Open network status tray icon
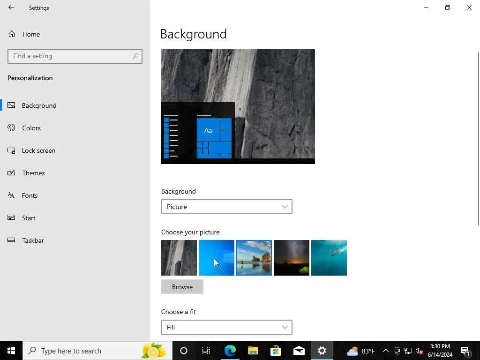Screen dimensions: 480x360 [x=408, y=351]
